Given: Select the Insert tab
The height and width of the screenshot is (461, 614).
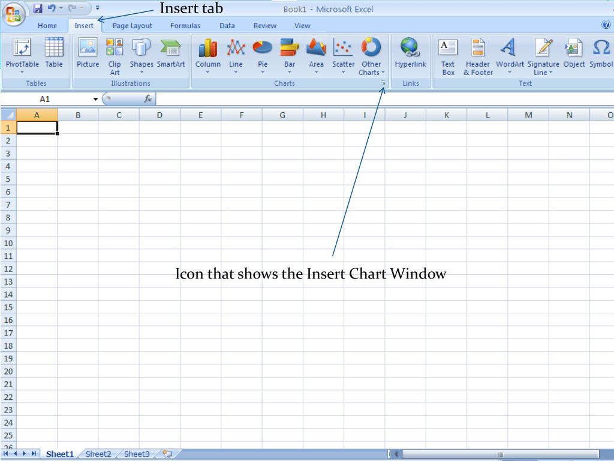Looking at the screenshot, I should coord(84,26).
